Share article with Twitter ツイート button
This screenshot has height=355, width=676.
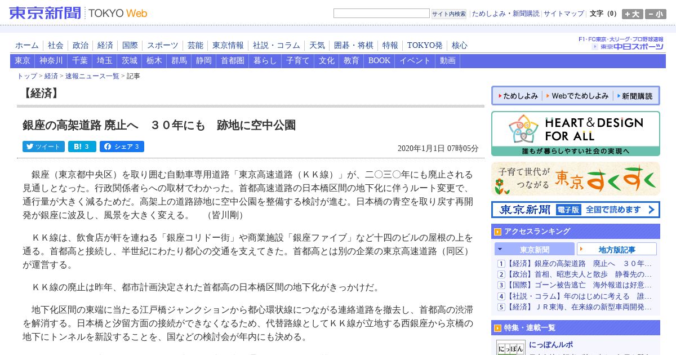pos(43,147)
